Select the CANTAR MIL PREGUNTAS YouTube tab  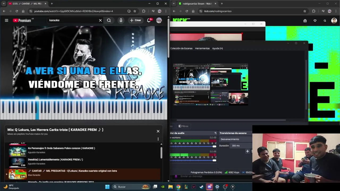point(27,4)
